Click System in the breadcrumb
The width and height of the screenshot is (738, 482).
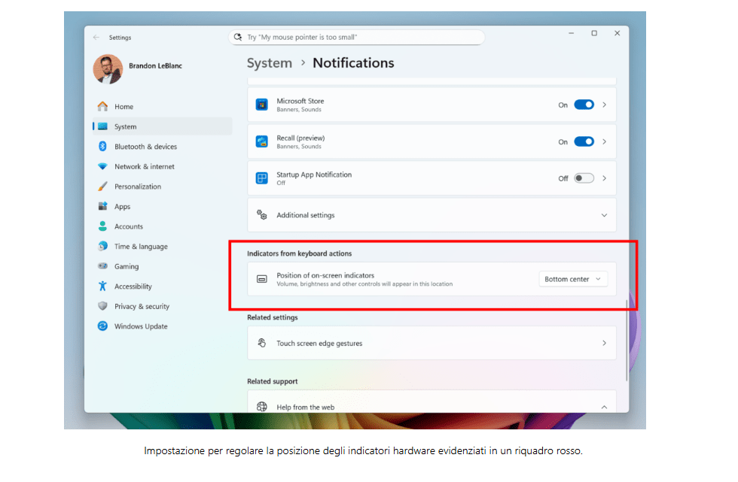click(x=269, y=63)
